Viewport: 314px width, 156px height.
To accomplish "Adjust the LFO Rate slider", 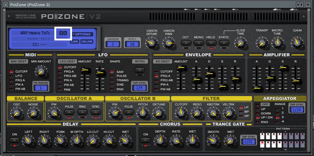I will click(99, 73).
